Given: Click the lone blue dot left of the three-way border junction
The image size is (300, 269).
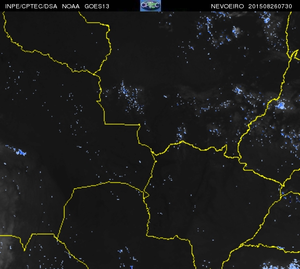Looking at the screenshot, I should (x=140, y=162).
